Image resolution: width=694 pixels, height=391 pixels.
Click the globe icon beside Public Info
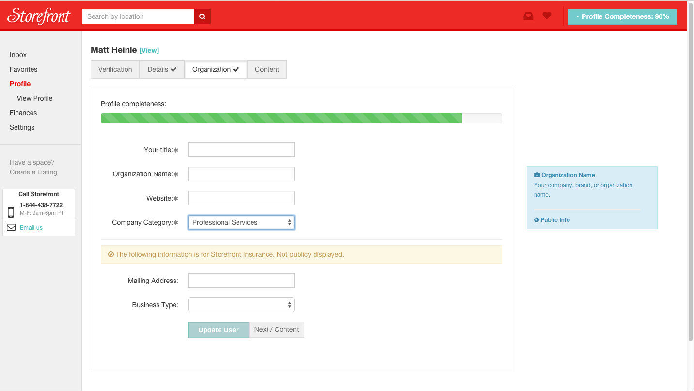pyautogui.click(x=536, y=220)
